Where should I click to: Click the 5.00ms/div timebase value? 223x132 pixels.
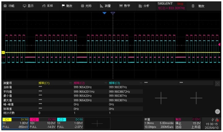coord(167,123)
